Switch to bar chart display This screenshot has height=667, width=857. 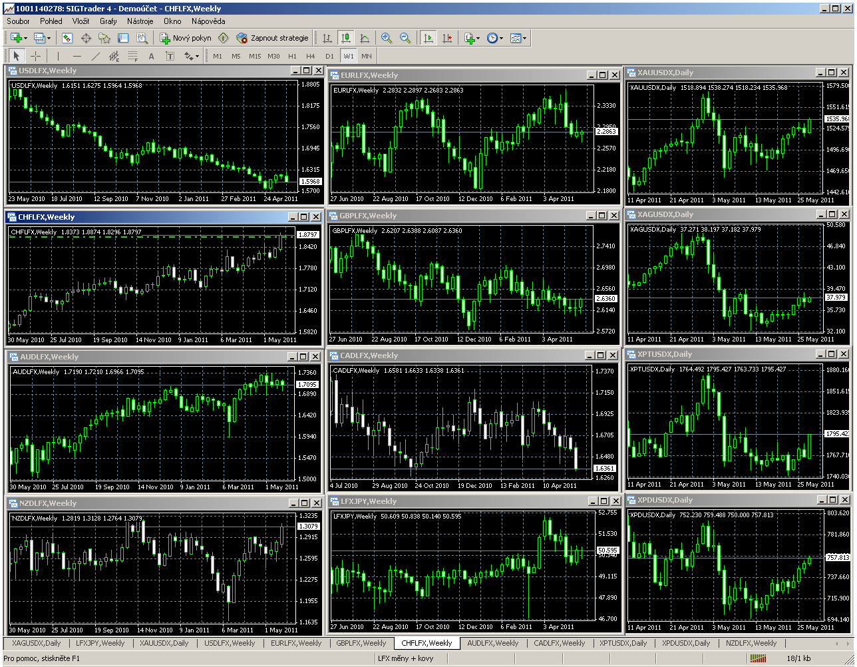(x=327, y=38)
